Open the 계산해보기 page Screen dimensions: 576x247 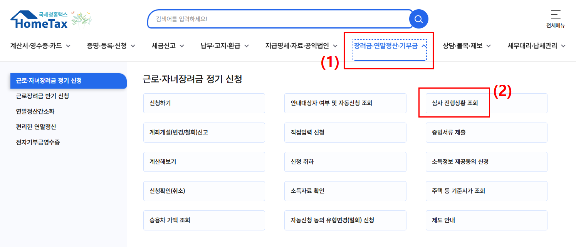[x=204, y=161]
